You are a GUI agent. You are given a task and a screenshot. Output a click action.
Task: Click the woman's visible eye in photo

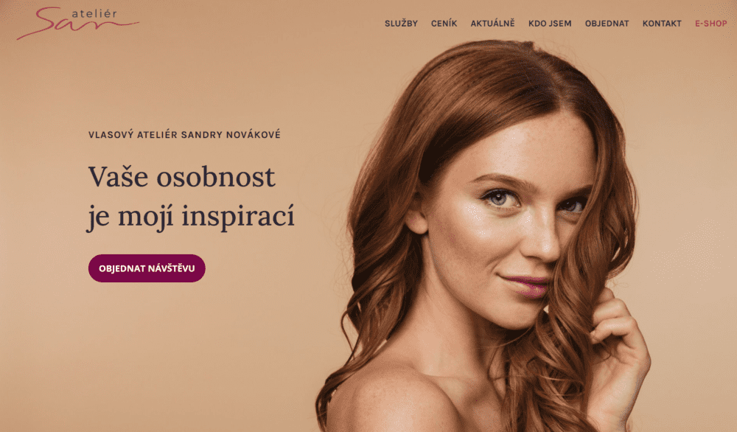tap(500, 198)
